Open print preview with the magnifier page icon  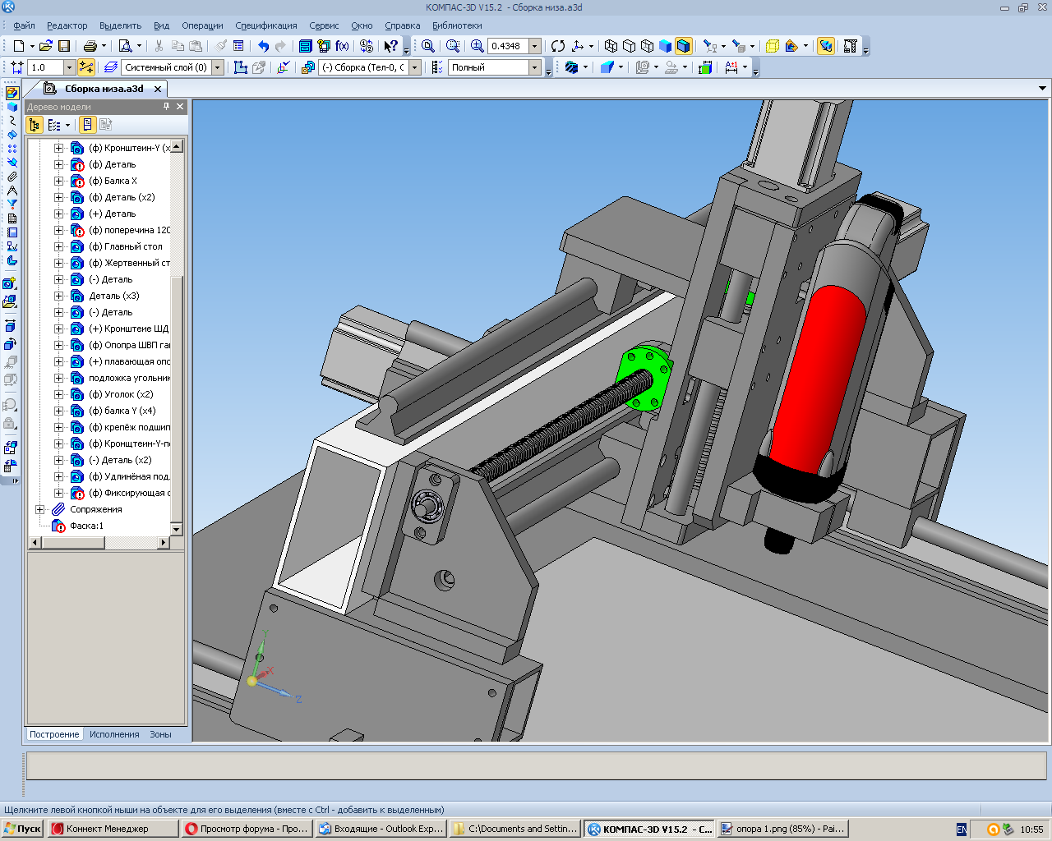(125, 46)
